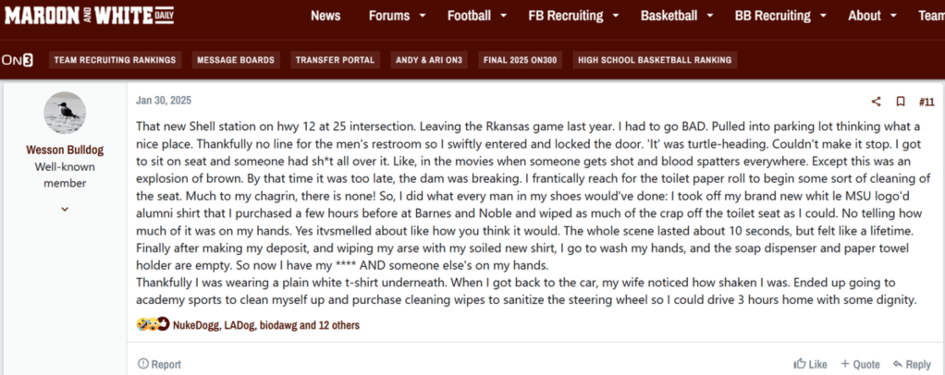The height and width of the screenshot is (375, 945).
Task: Bookmark this post with the bookmark icon
Action: click(901, 102)
